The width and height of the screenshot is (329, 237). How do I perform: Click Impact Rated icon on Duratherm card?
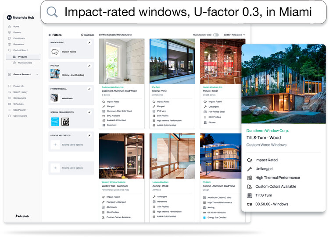(250, 160)
